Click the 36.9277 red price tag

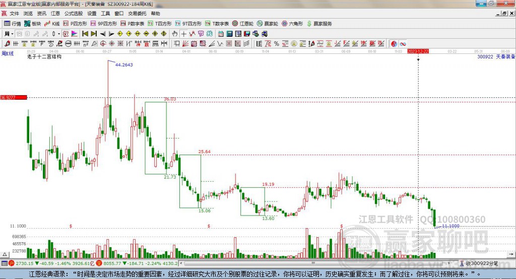[14, 97]
